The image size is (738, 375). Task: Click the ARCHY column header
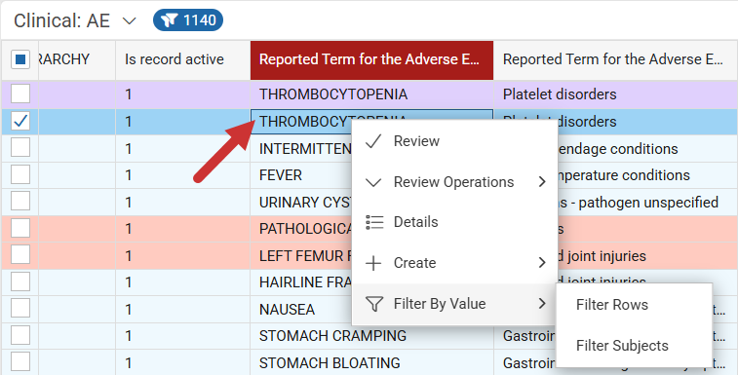click(x=77, y=59)
